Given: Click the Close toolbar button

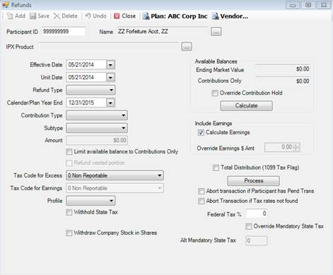Looking at the screenshot, I should coord(124,16).
